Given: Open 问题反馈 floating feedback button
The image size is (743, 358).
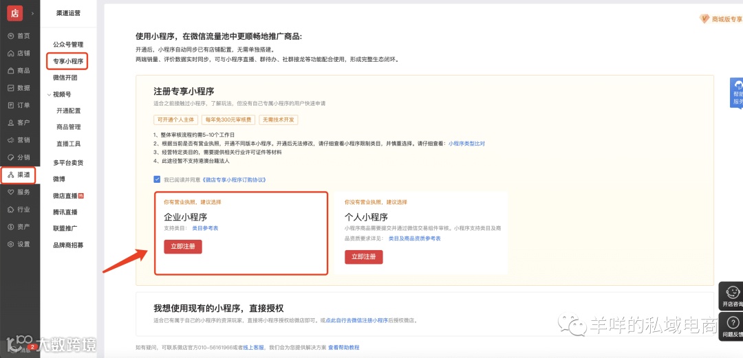Looking at the screenshot, I should 731,327.
